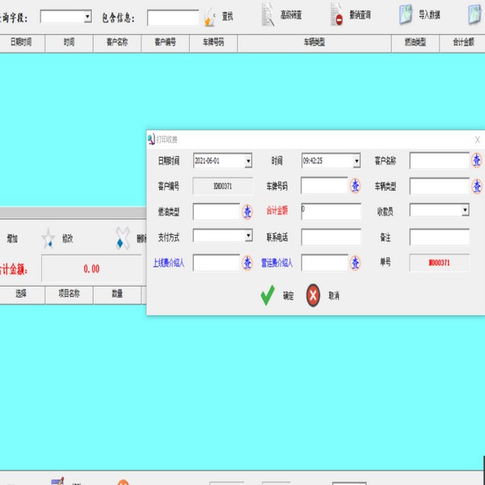485x485 pixels.
Task: Click the 客户名称 column header
Action: pyautogui.click(x=111, y=44)
